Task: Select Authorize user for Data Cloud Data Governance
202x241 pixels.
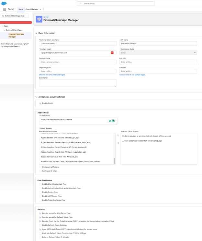Action: click(70, 161)
